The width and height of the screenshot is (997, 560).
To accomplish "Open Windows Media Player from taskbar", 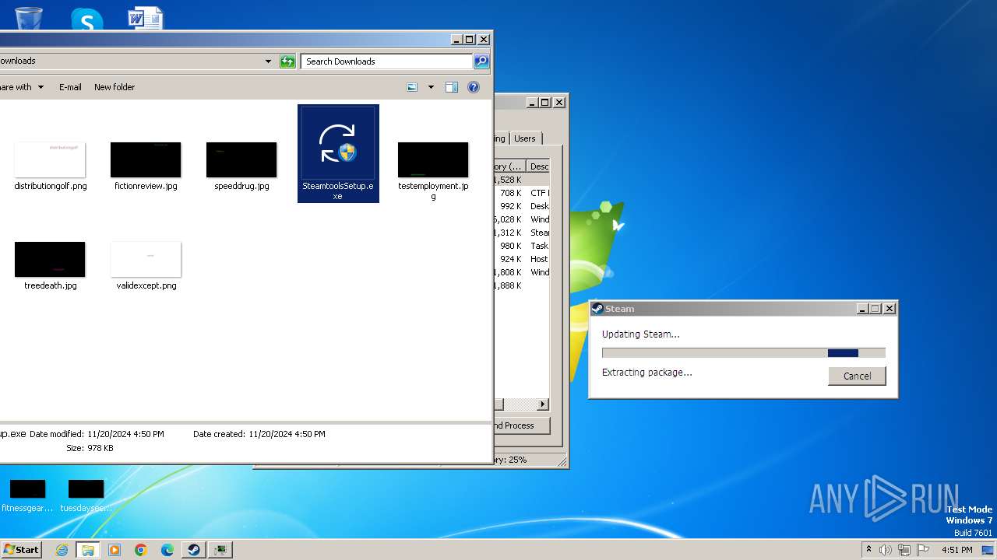I will [114, 550].
